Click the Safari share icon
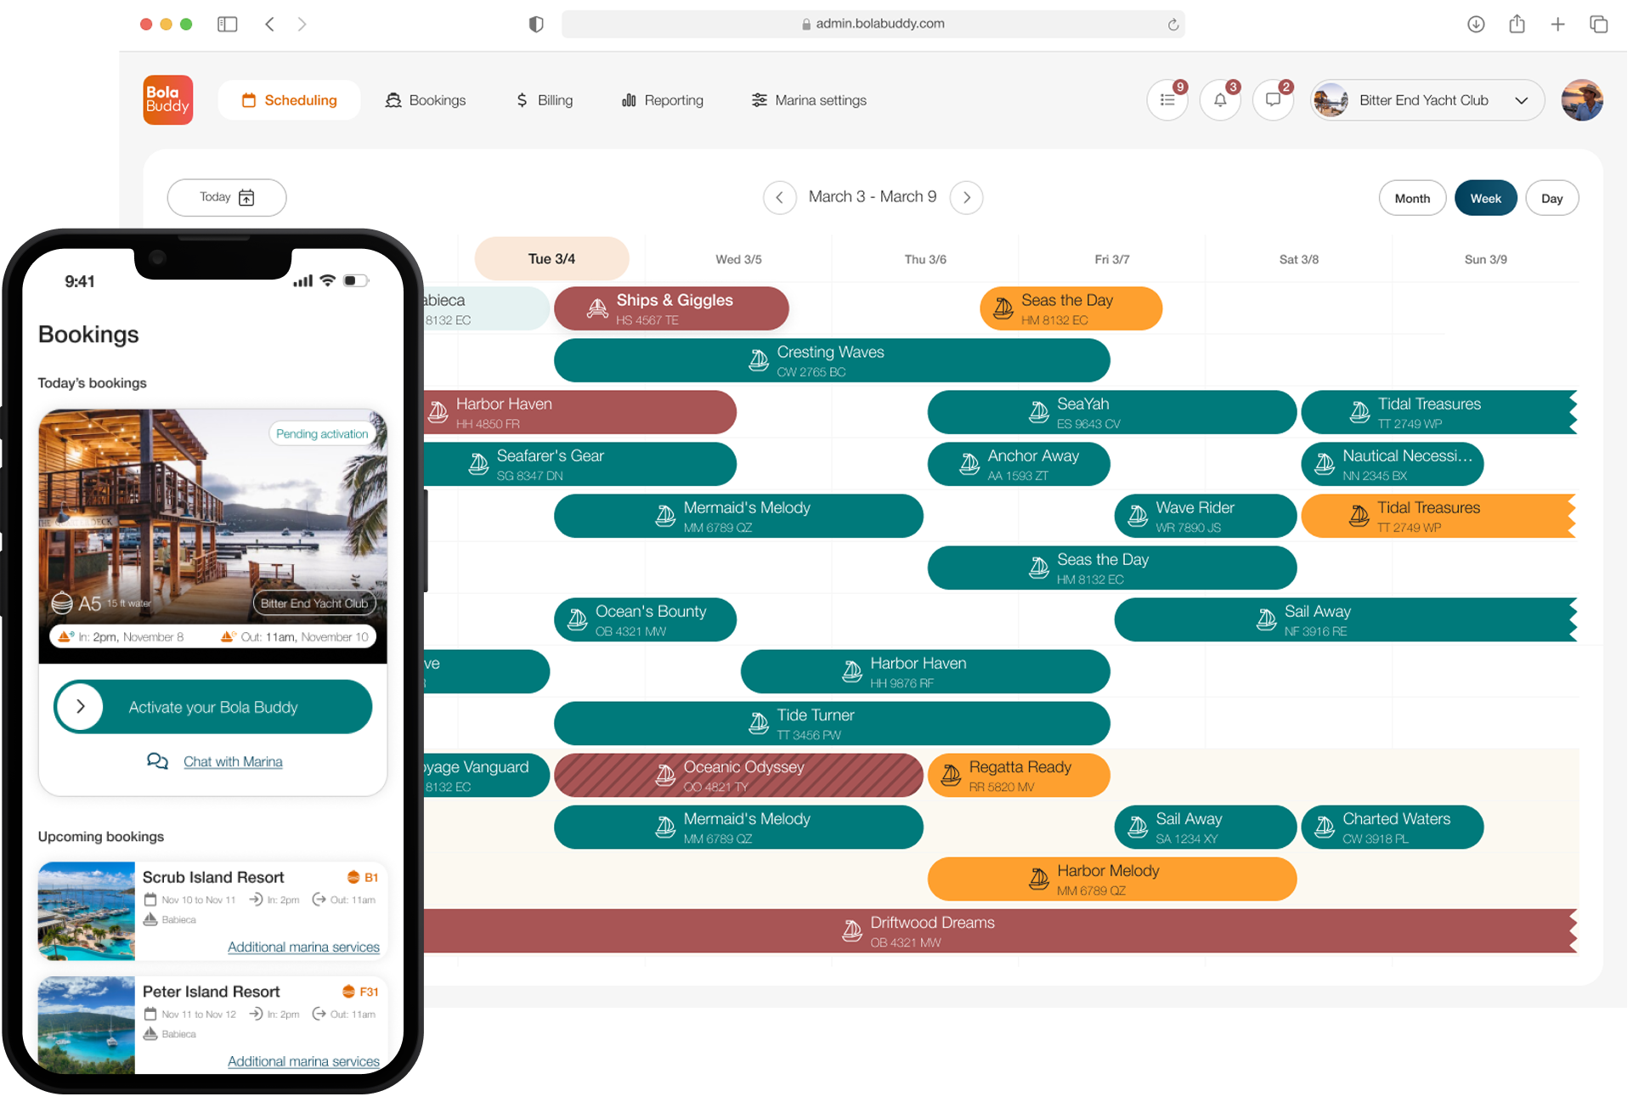Screen dimensions: 1633x1108 (1517, 24)
